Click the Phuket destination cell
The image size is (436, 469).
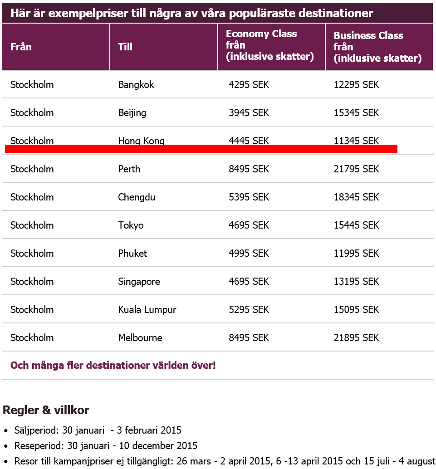click(132, 254)
